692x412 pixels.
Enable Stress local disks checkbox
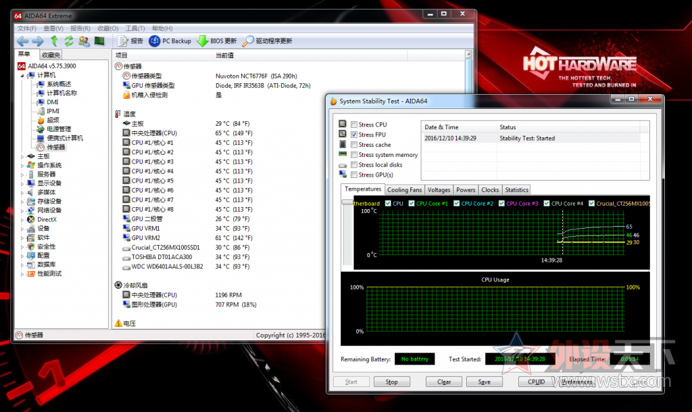354,164
